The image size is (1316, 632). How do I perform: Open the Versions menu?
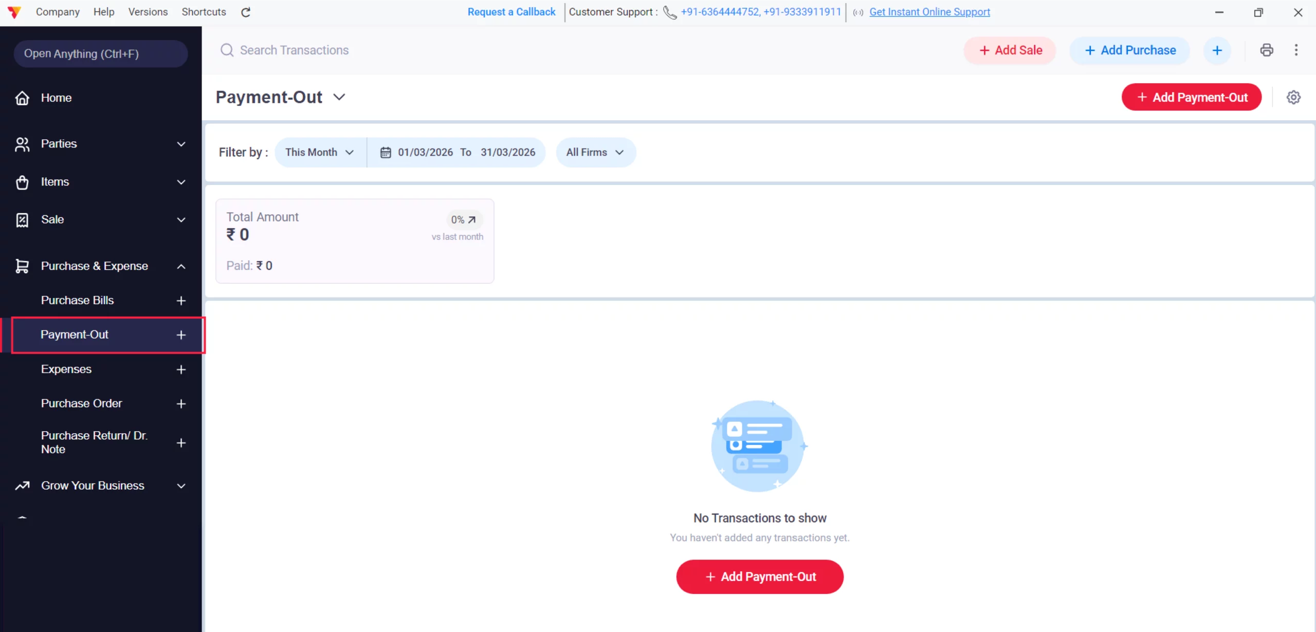click(148, 12)
